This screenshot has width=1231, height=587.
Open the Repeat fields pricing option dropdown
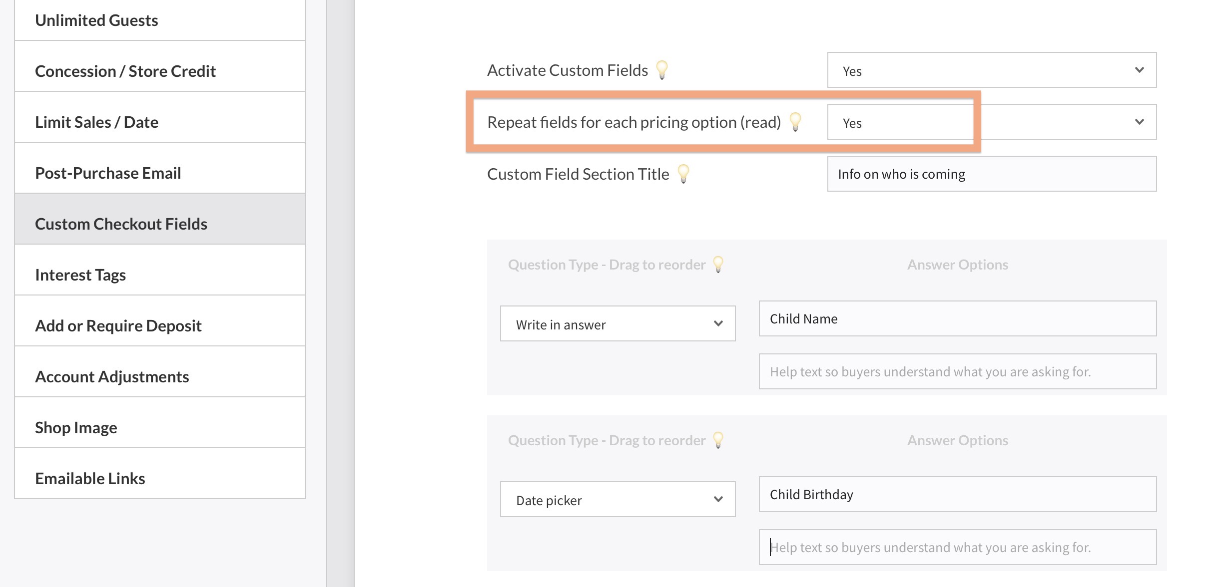[991, 122]
